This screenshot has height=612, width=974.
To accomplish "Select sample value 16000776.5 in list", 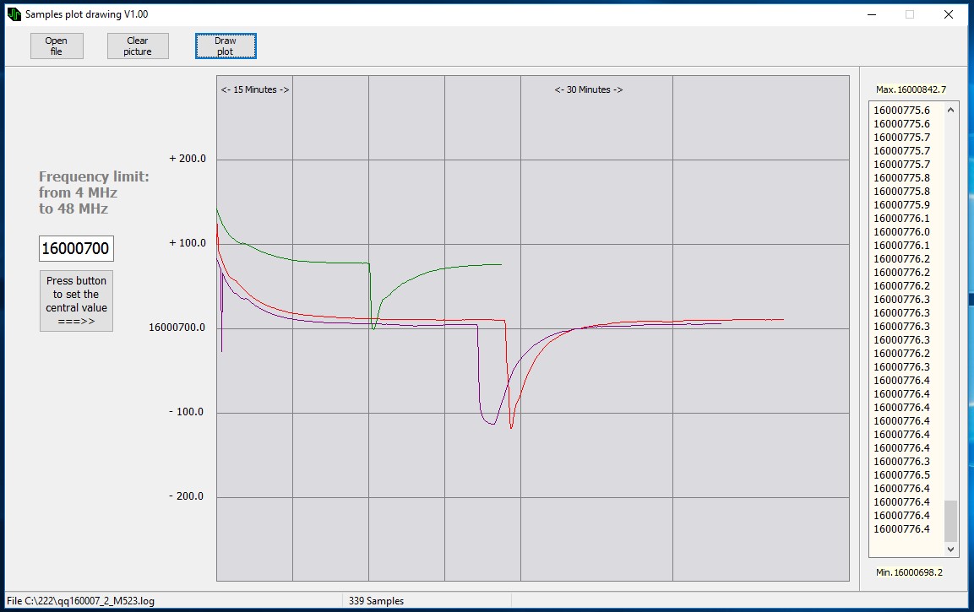I will click(x=901, y=474).
